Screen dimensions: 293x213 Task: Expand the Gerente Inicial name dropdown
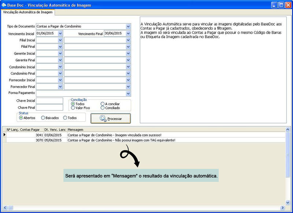click(128, 54)
